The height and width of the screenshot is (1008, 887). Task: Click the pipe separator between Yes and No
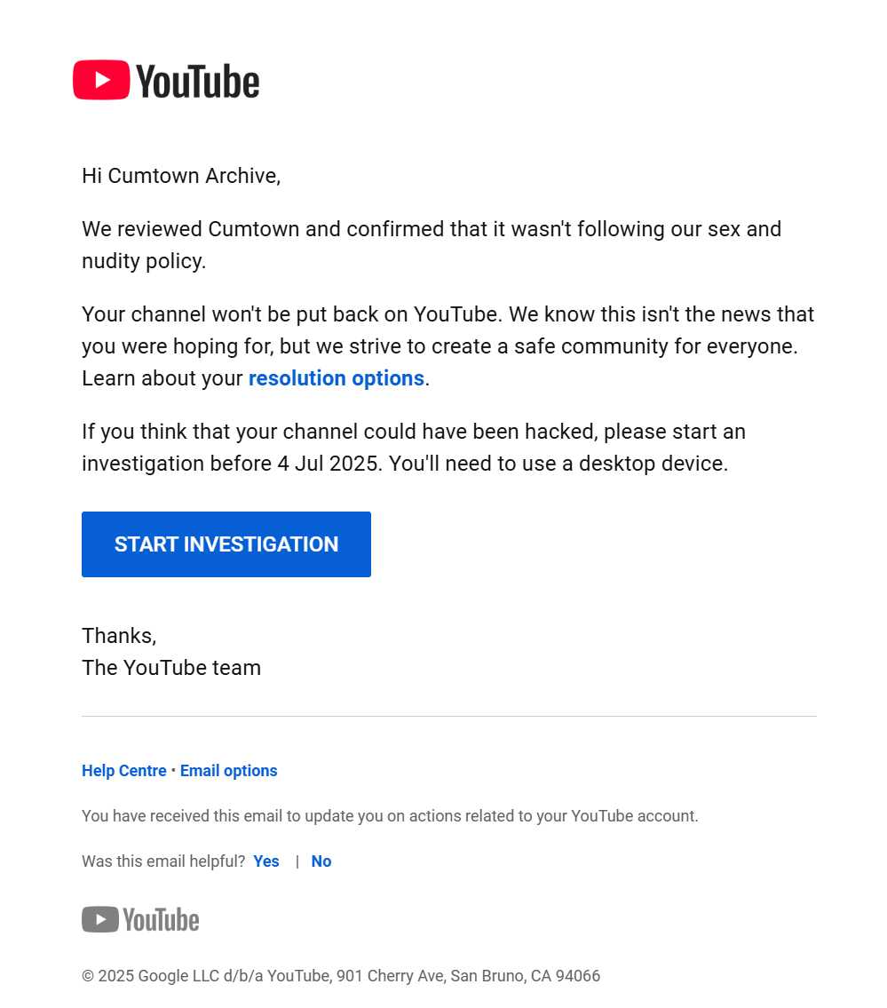[x=297, y=861]
